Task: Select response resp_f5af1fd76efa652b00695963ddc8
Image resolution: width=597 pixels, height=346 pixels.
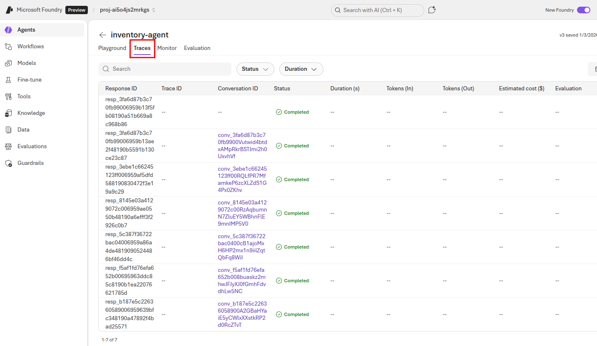Action: coord(129,281)
